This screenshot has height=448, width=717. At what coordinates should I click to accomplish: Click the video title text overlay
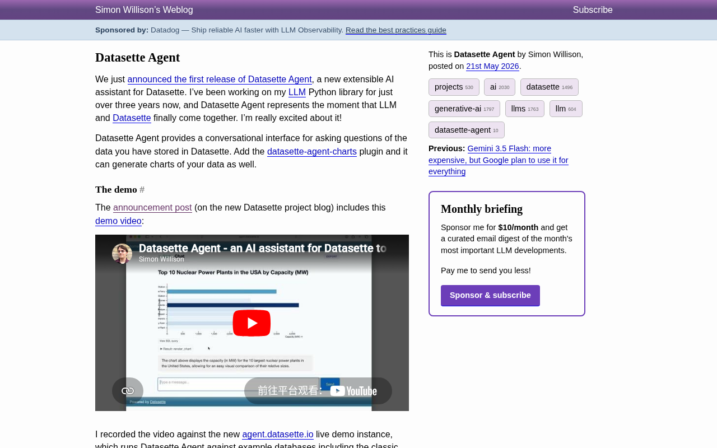pos(263,248)
